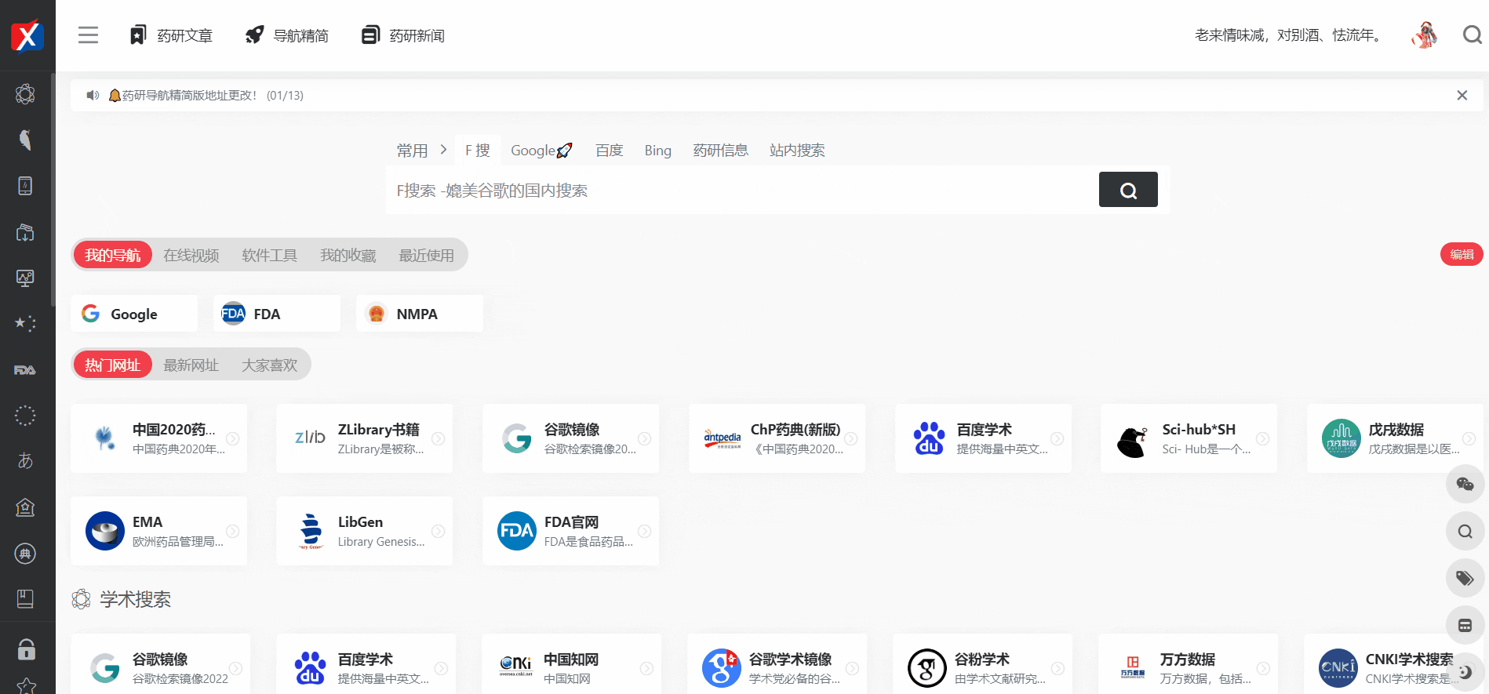Close the announcement notice bar
Image resolution: width=1489 pixels, height=694 pixels.
pyautogui.click(x=1462, y=95)
